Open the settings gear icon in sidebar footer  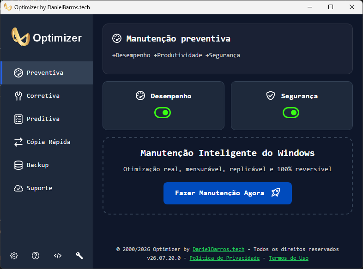(x=14, y=256)
